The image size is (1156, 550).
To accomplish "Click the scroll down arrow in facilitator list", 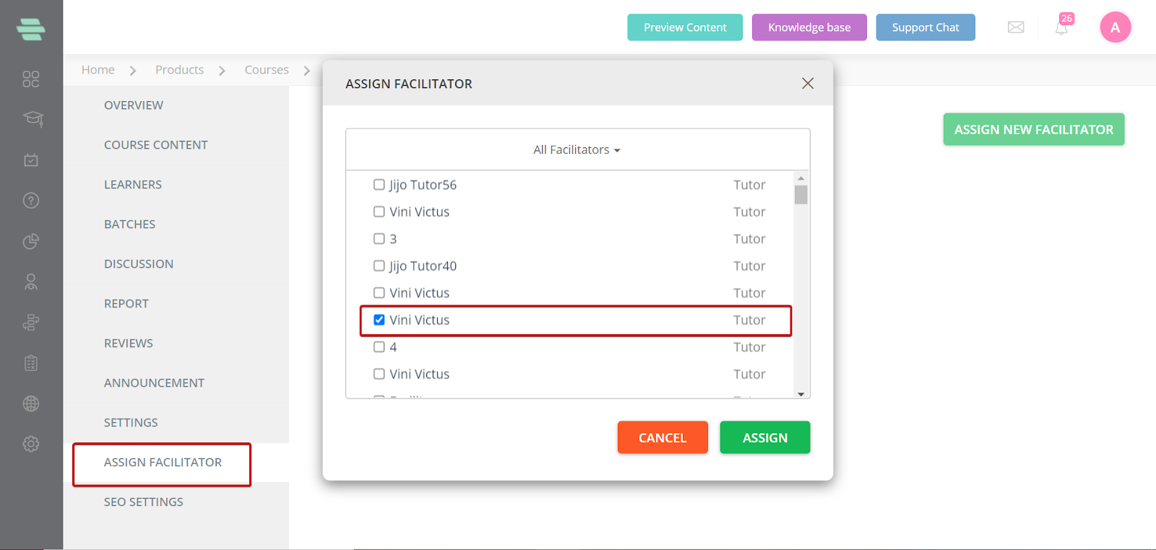I will [801, 394].
